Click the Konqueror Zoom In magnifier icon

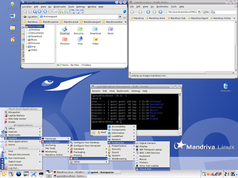(x=61, y=12)
